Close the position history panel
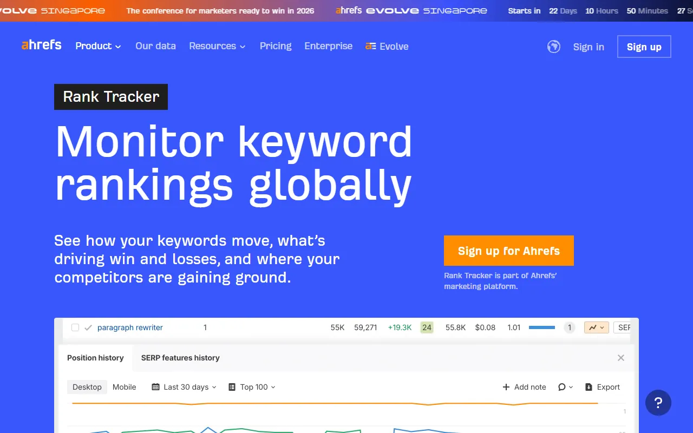693x433 pixels. [621, 358]
